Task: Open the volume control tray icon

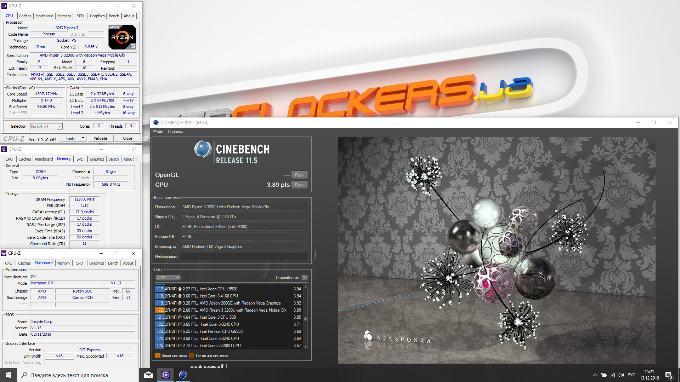Action: pyautogui.click(x=621, y=375)
